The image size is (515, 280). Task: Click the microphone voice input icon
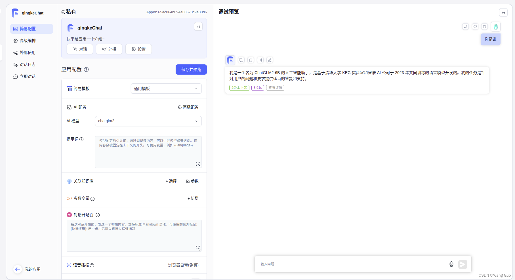point(451,264)
